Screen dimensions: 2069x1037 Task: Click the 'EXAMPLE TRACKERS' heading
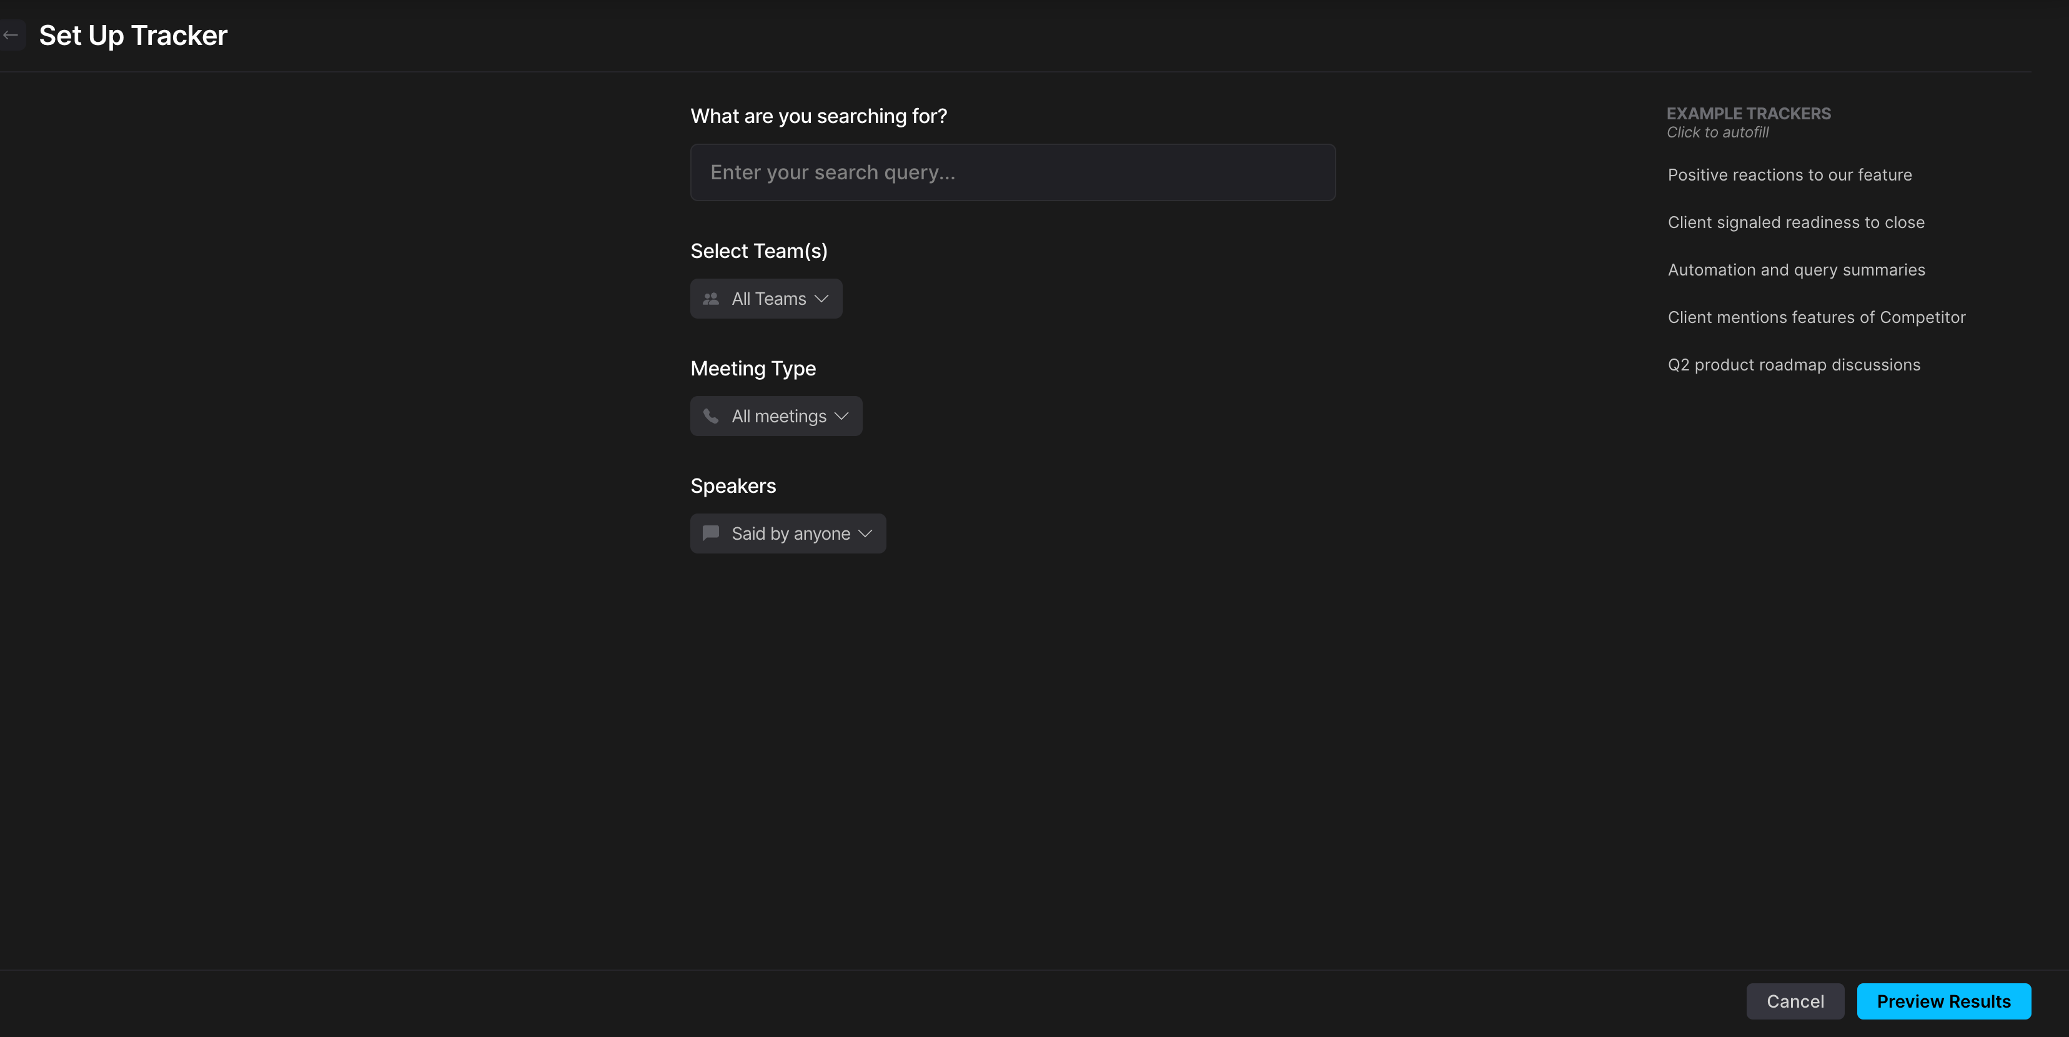point(1749,113)
